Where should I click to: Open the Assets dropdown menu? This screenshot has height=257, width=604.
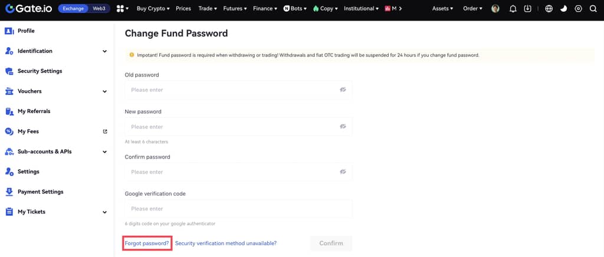click(442, 9)
